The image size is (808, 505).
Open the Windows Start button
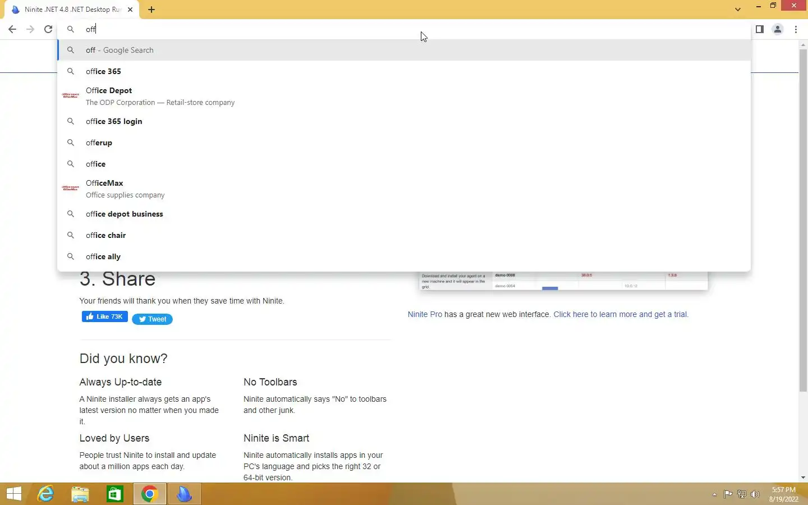coord(14,494)
